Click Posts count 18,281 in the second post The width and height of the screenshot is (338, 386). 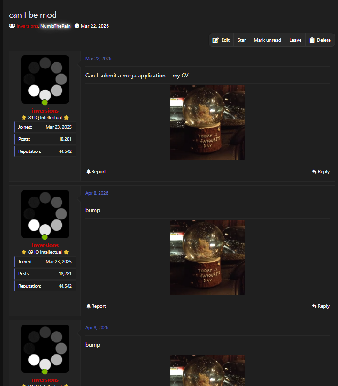[x=65, y=274]
